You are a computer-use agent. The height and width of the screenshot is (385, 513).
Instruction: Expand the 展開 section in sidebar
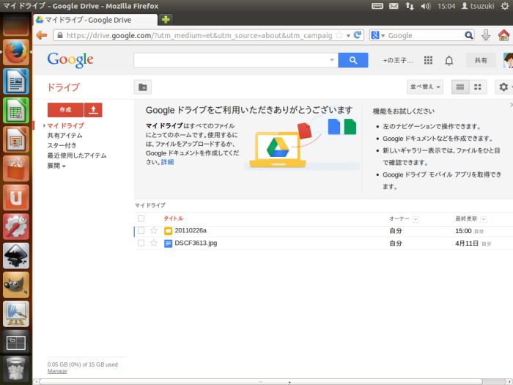(56, 166)
